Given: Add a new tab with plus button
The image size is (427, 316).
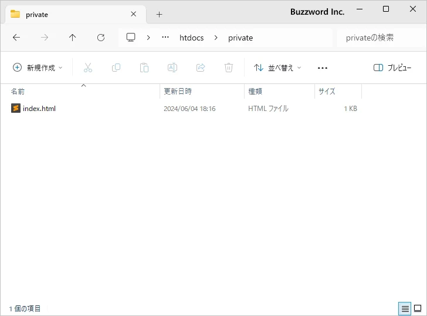Looking at the screenshot, I should pos(159,14).
